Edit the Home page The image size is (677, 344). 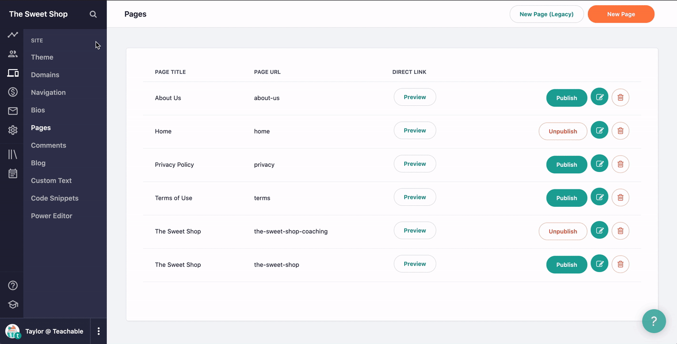[x=599, y=130]
